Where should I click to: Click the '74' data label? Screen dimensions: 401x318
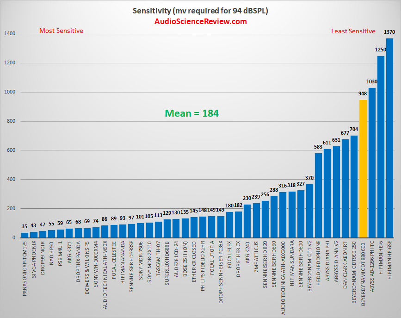[x=96, y=221]
